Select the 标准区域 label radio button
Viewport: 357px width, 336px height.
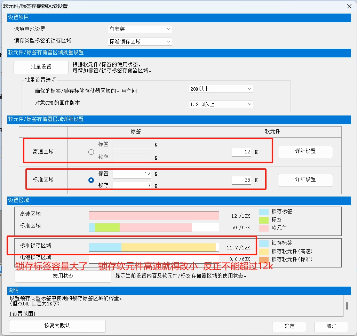point(91,180)
